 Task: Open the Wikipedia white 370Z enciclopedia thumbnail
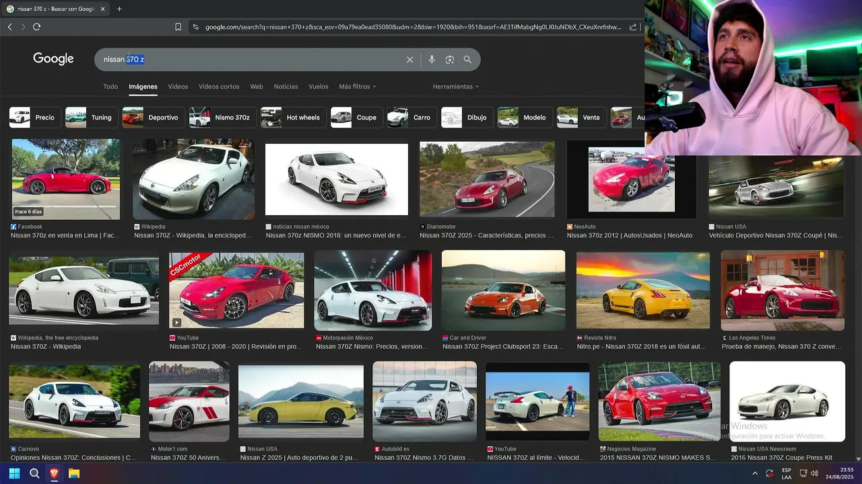[193, 179]
